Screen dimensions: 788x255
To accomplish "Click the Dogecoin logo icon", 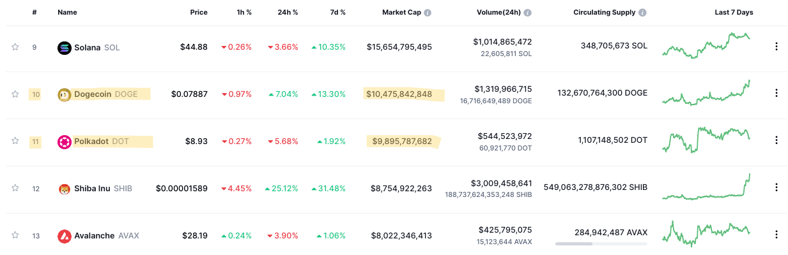I will pyautogui.click(x=64, y=94).
